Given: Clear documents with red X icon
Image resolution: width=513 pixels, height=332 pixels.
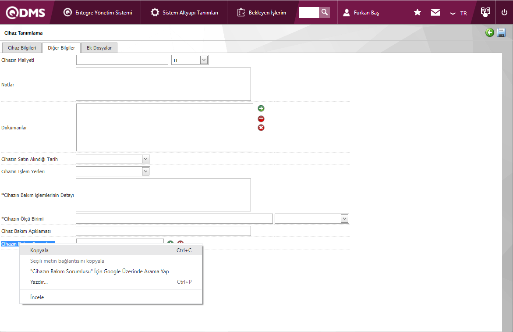Looking at the screenshot, I should [x=261, y=128].
